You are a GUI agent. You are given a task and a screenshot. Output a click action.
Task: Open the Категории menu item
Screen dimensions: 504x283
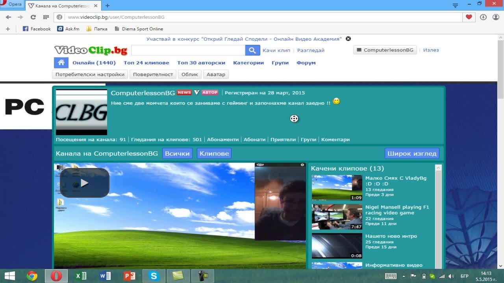248,63
